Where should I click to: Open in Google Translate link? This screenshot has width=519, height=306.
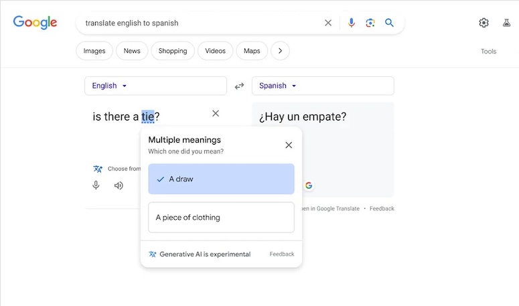[x=330, y=208]
